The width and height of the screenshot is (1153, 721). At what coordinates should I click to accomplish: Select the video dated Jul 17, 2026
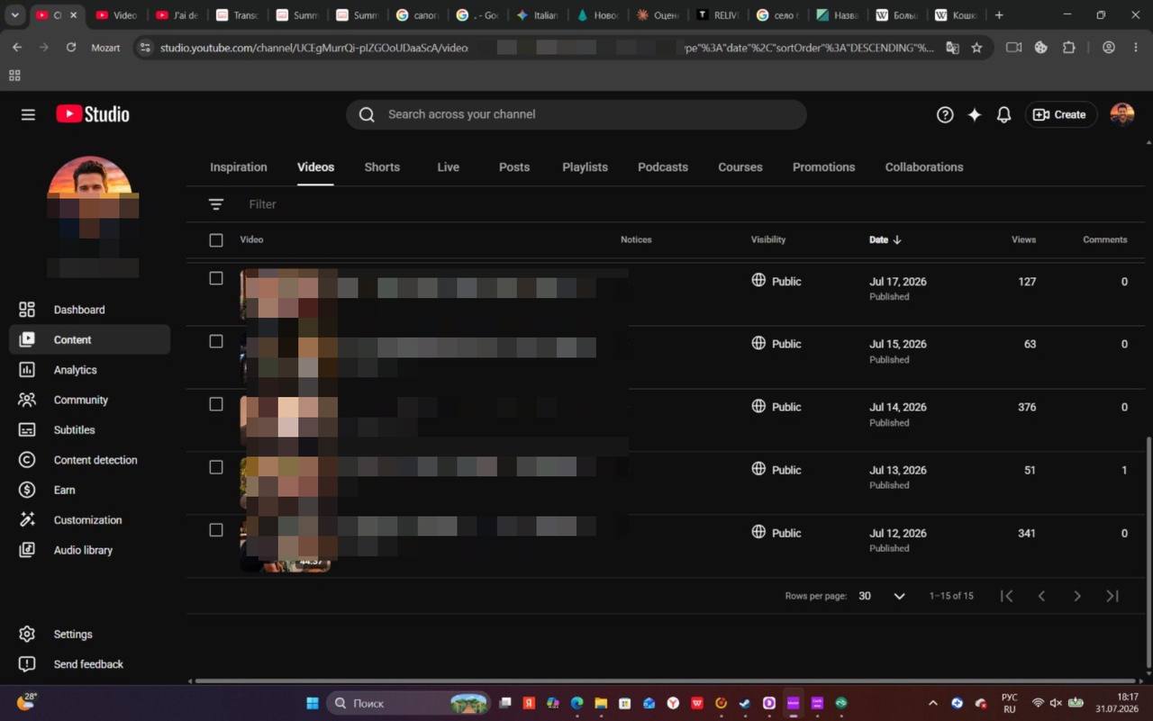(216, 278)
